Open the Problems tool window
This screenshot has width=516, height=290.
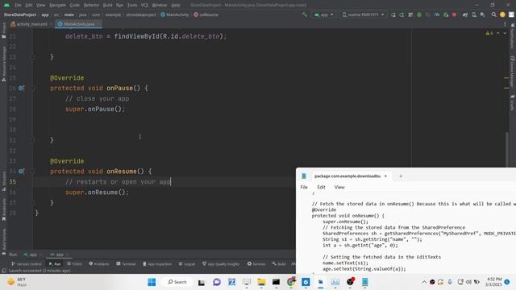click(x=99, y=264)
